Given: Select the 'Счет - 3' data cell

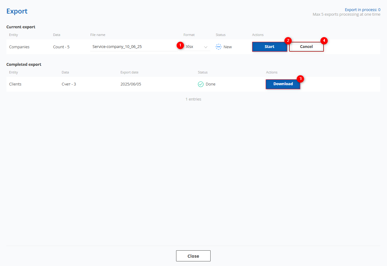Looking at the screenshot, I should click(69, 84).
